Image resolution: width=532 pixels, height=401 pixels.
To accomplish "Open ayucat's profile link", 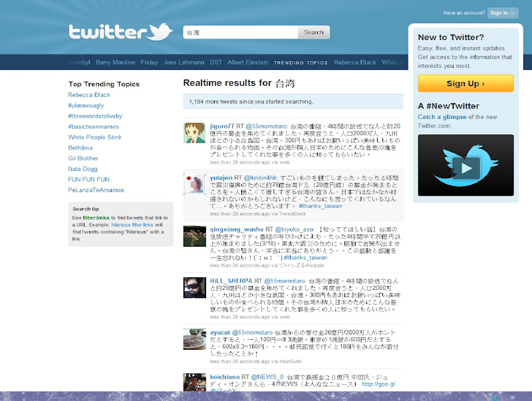I will pos(220,333).
